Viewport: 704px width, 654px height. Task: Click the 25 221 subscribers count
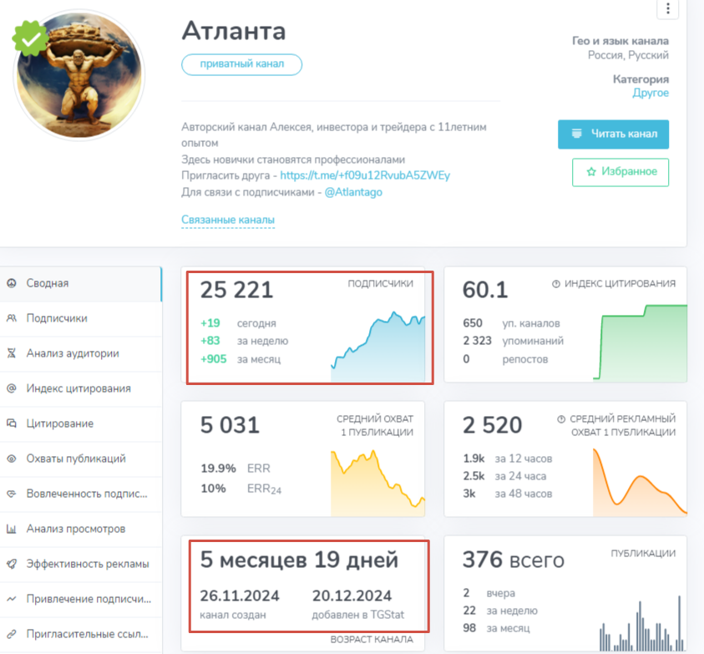click(x=236, y=290)
